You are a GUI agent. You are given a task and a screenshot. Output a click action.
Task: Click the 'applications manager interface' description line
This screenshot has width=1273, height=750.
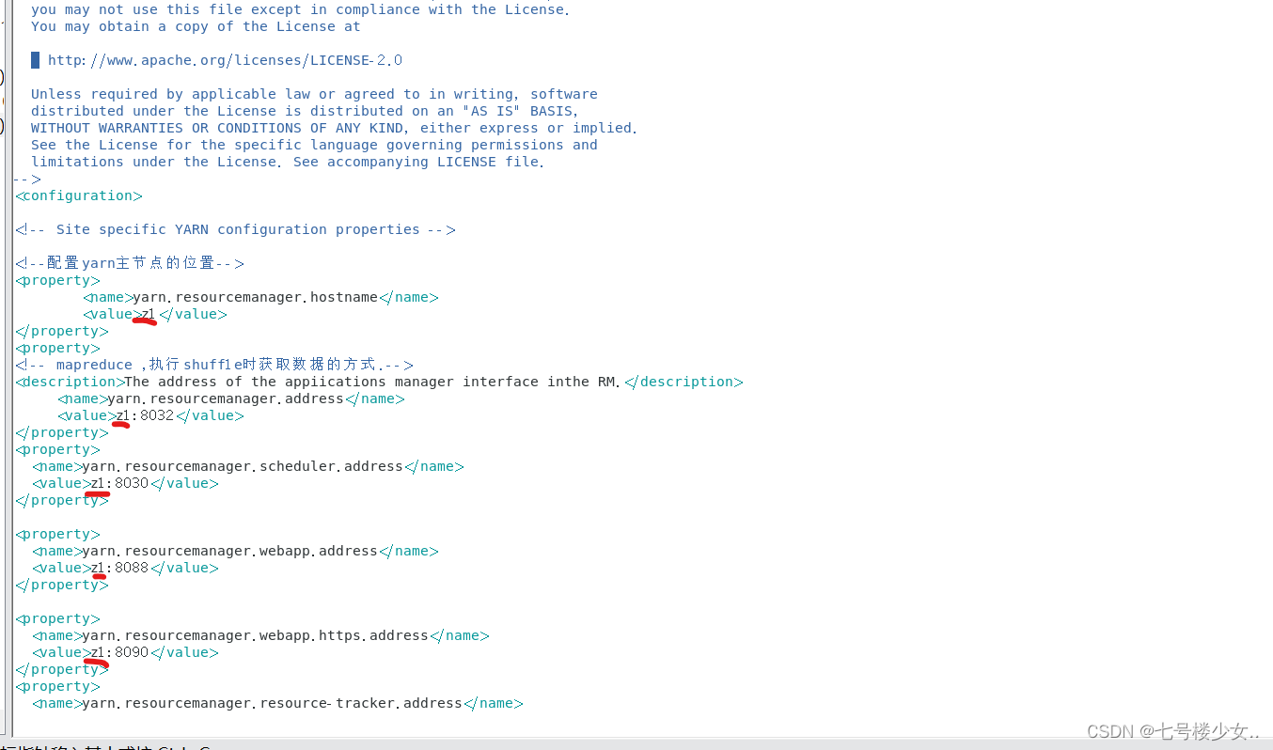point(379,382)
